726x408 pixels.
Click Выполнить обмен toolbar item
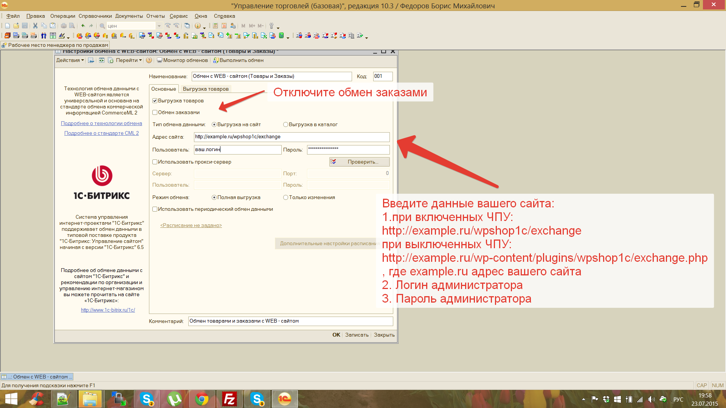[x=238, y=60]
